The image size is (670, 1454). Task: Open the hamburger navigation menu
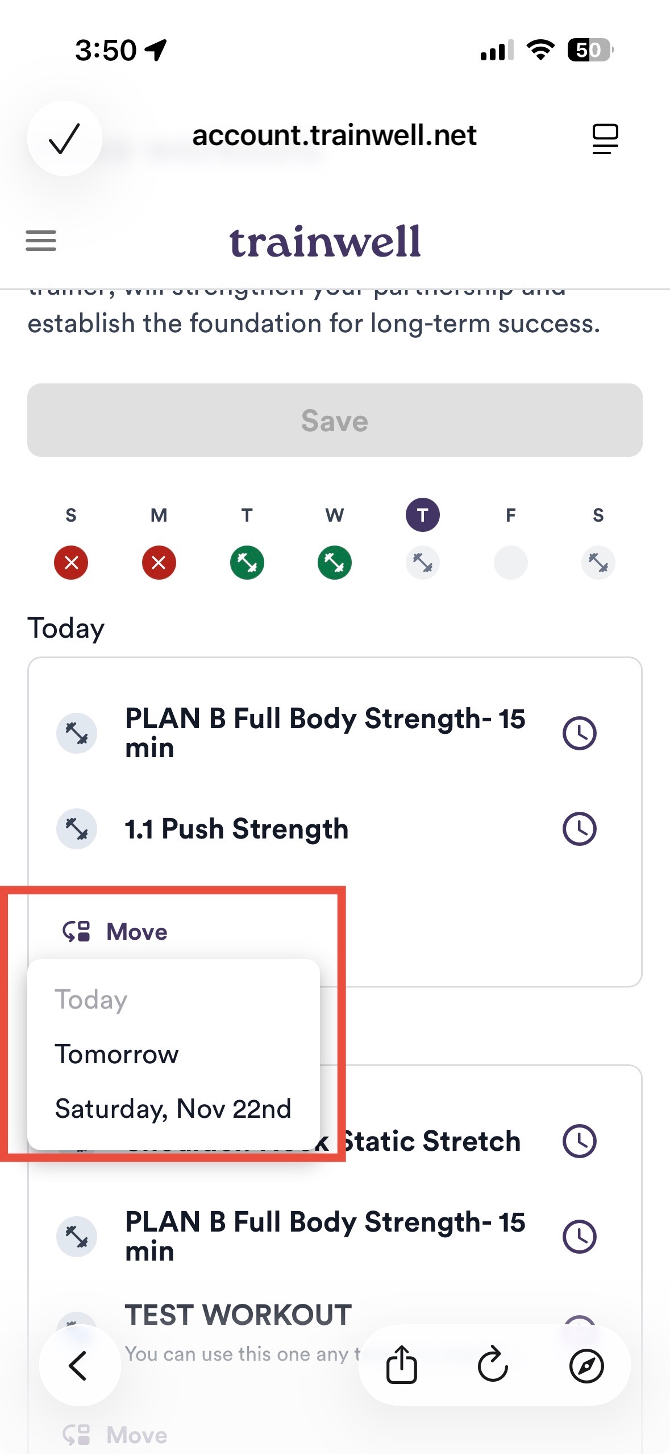[41, 241]
